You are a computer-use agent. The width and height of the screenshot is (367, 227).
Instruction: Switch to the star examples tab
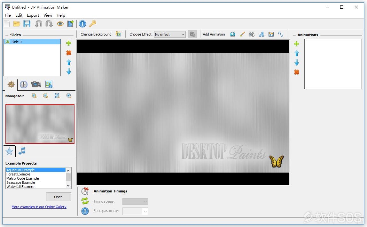tap(9, 151)
